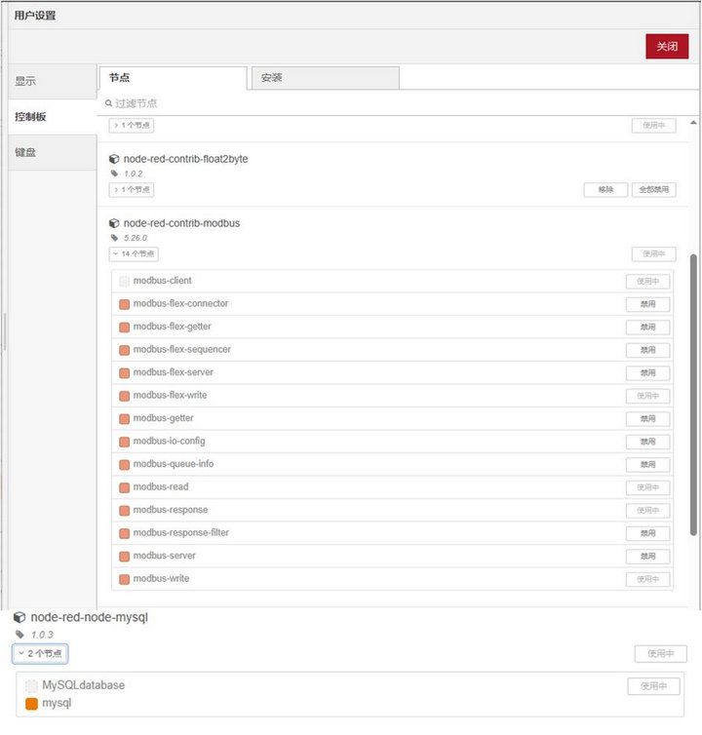Disable the modbus-flex-connector node
Screen dimensions: 702x735
click(x=647, y=304)
